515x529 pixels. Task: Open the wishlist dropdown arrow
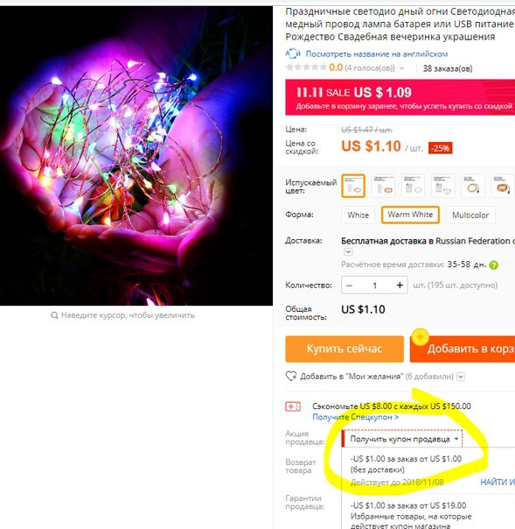coord(461,377)
